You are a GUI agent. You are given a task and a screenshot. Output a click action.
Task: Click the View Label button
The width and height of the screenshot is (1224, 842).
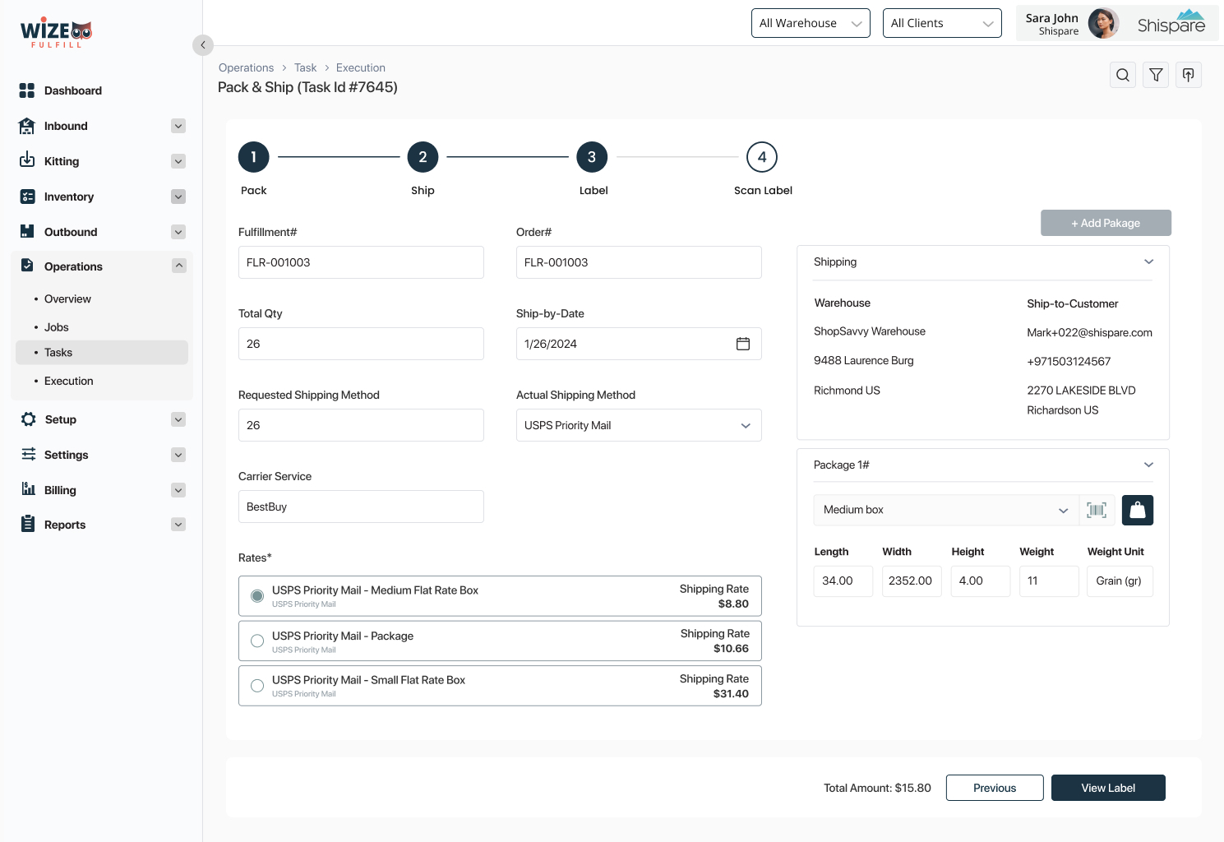1107,788
